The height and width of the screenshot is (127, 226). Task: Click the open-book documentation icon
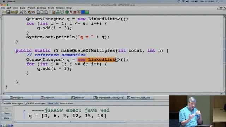[x=62, y=12]
